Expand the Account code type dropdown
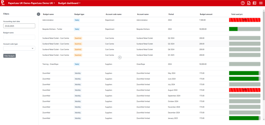265x125 pixels. click(x=19, y=48)
